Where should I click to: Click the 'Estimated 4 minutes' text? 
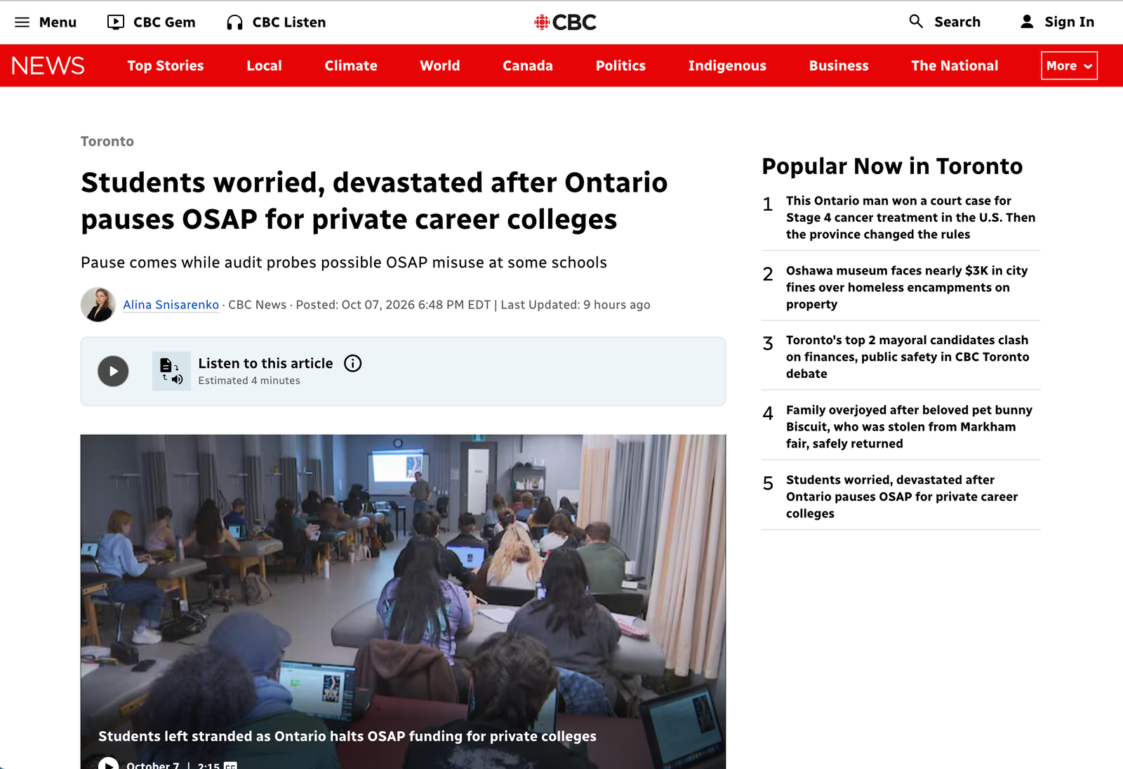click(x=249, y=381)
